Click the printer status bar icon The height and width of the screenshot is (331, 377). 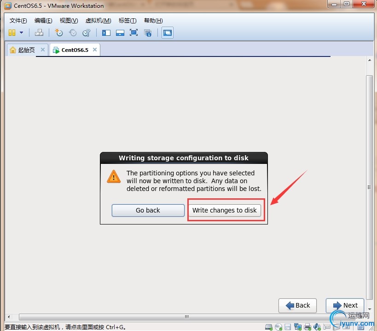(307, 327)
